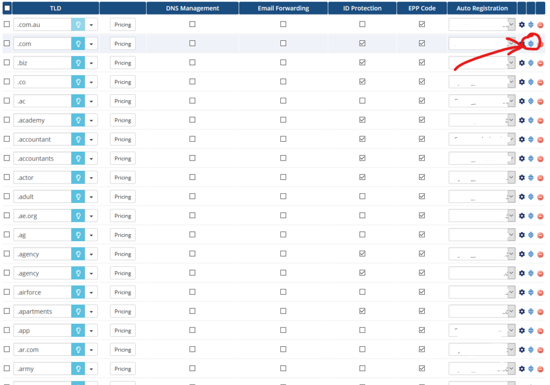The height and width of the screenshot is (385, 550).
Task: Click the gear settings icon for .com.au
Action: point(522,25)
